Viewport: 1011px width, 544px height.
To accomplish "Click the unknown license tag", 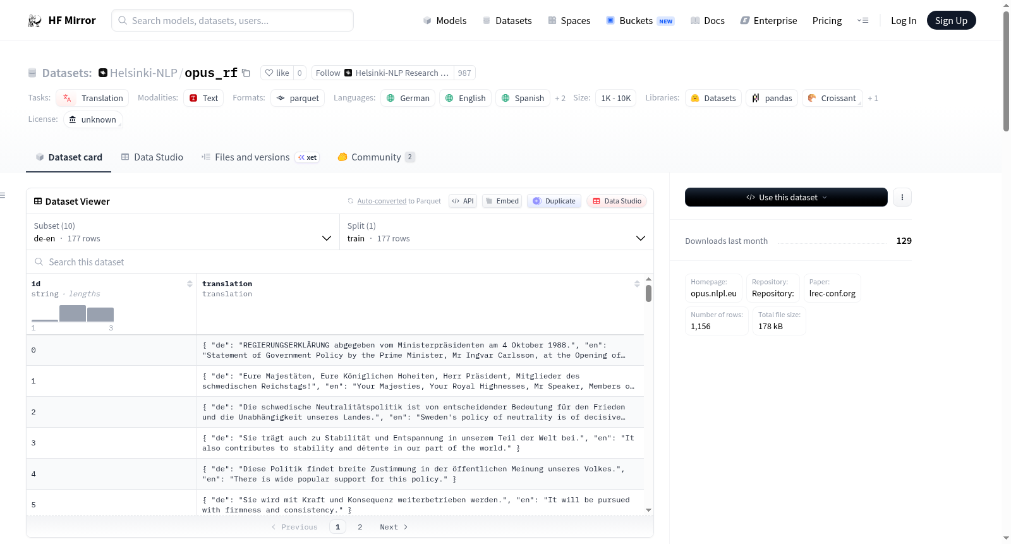I will tap(93, 119).
